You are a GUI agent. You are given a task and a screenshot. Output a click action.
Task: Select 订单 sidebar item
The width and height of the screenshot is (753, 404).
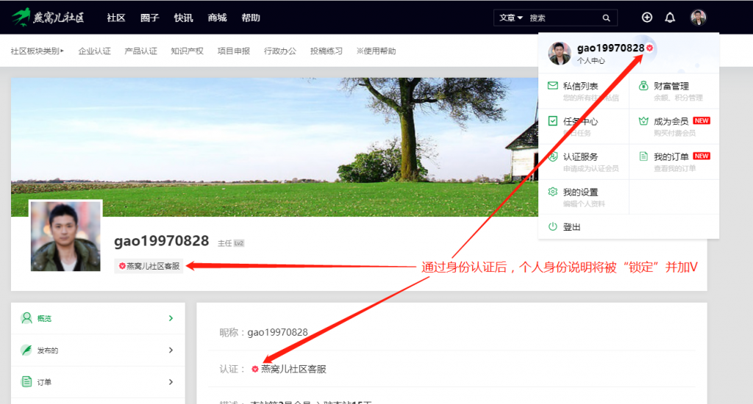(x=98, y=382)
